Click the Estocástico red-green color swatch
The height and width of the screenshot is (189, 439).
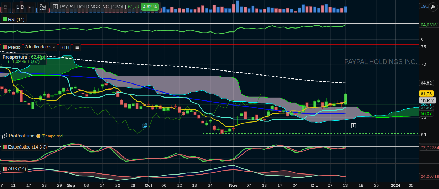4,147
